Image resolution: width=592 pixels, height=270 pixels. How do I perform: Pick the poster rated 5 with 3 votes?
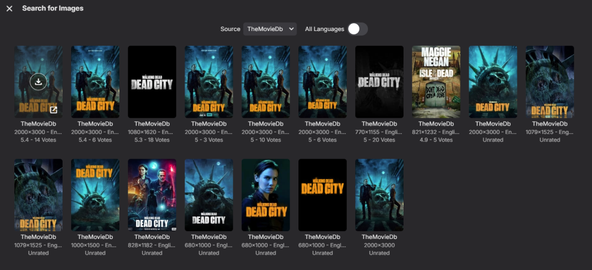[209, 82]
